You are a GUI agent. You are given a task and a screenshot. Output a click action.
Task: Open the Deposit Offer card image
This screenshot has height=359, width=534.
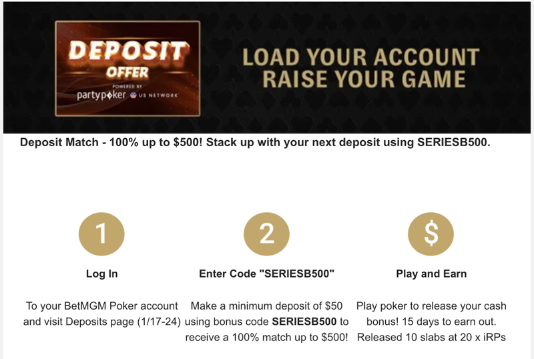point(127,69)
